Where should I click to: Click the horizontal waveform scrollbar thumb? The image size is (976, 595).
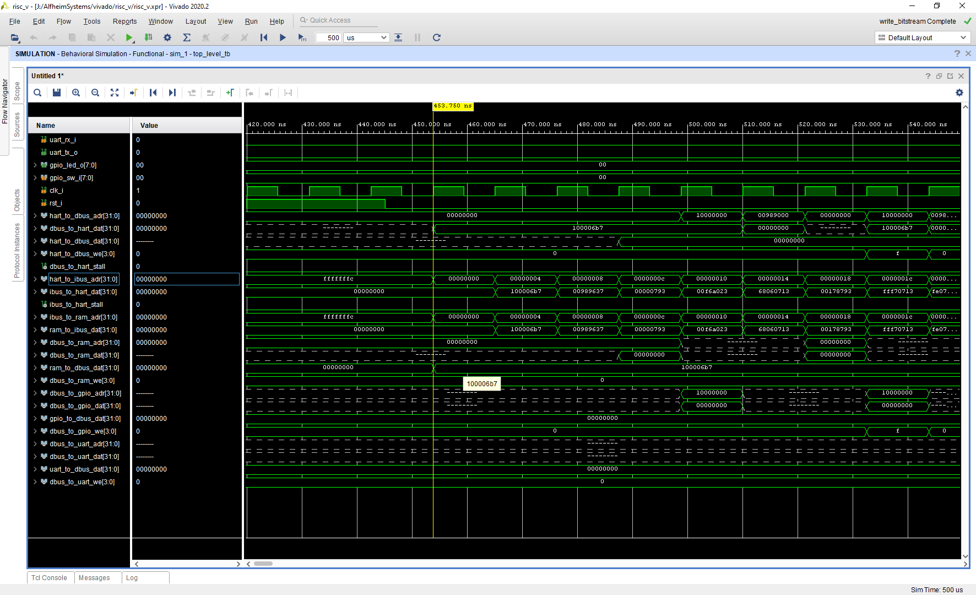coord(263,564)
